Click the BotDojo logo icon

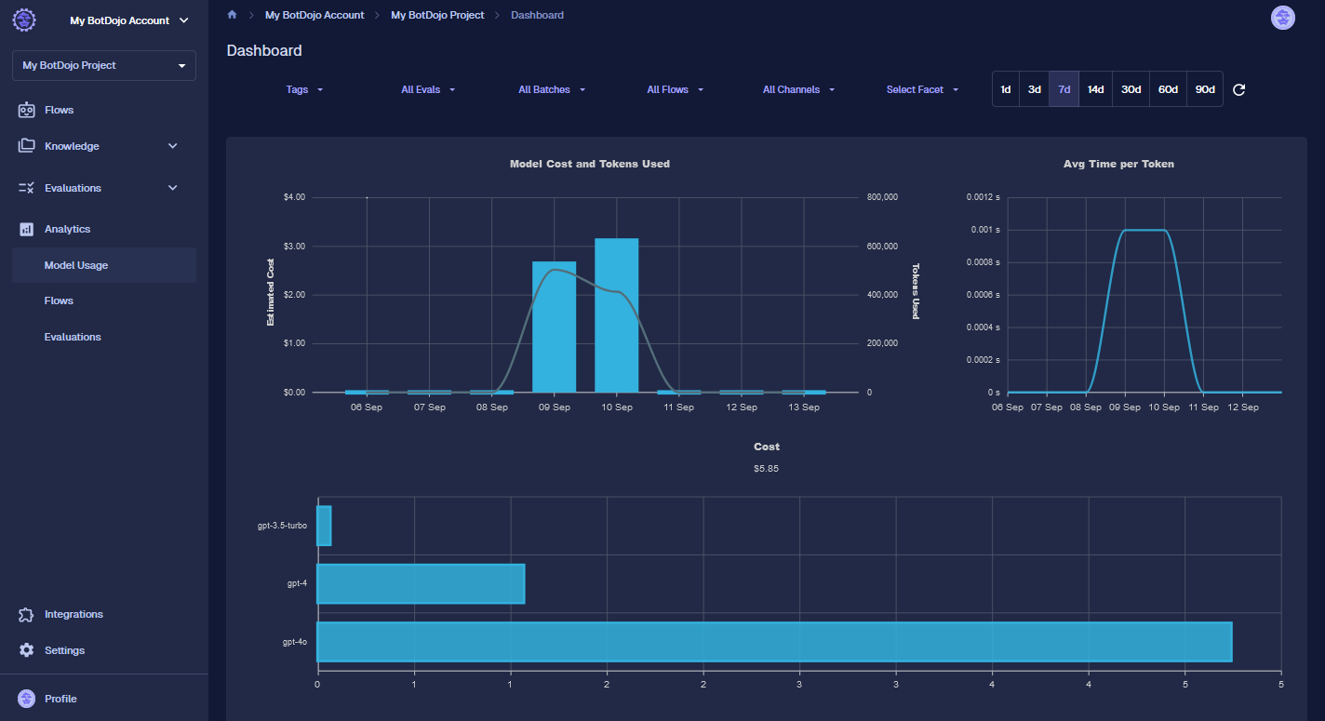(x=24, y=20)
